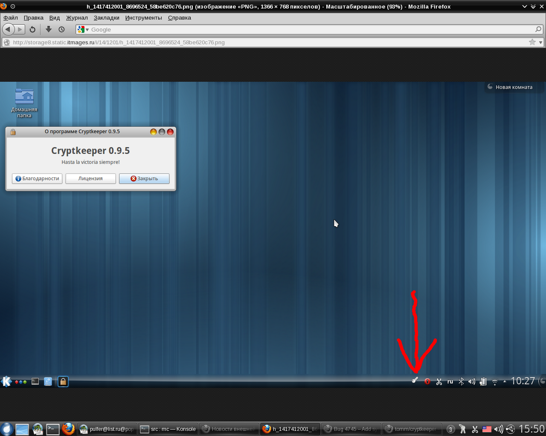Click the Firefox forward arrow
Image resolution: width=546 pixels, height=436 pixels.
[20, 29]
